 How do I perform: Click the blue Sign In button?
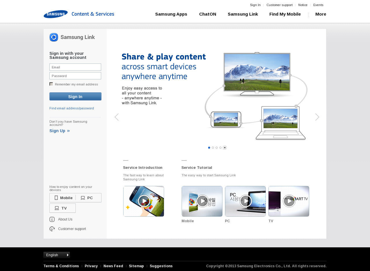75,96
